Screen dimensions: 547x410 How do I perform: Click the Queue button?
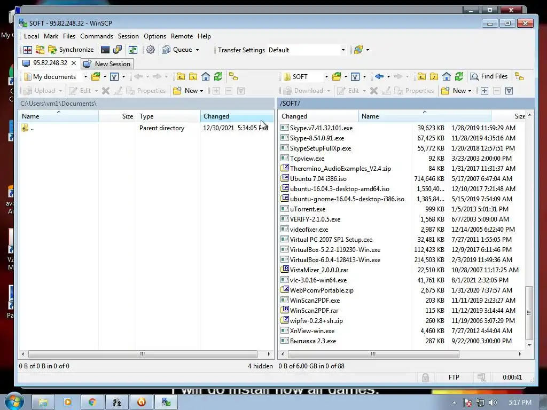click(x=177, y=50)
